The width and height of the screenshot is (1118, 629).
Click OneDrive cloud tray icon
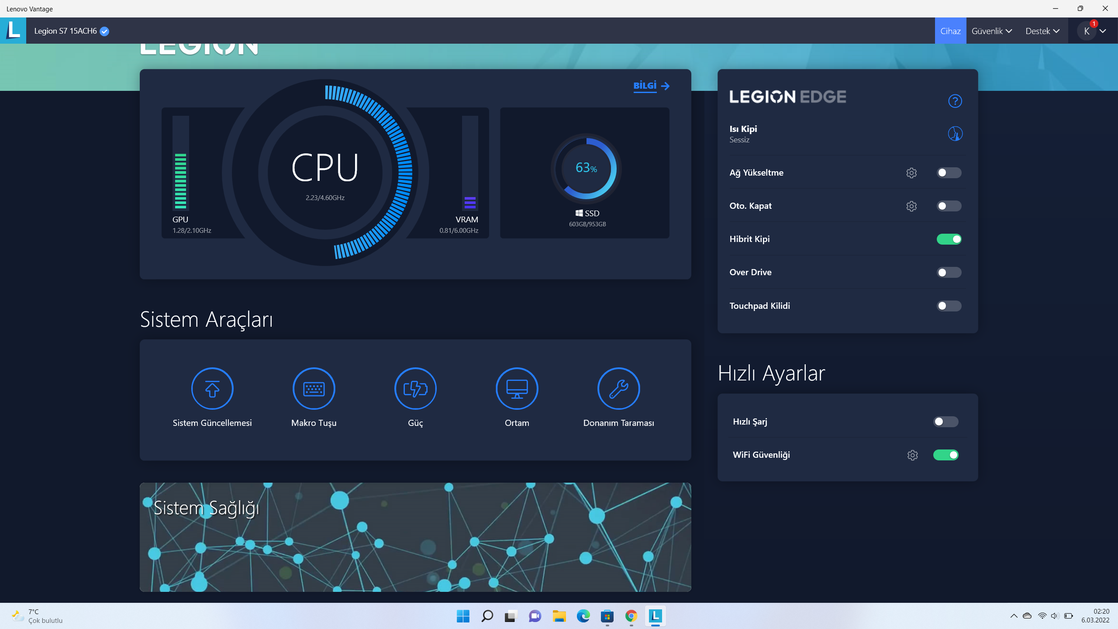(1027, 616)
